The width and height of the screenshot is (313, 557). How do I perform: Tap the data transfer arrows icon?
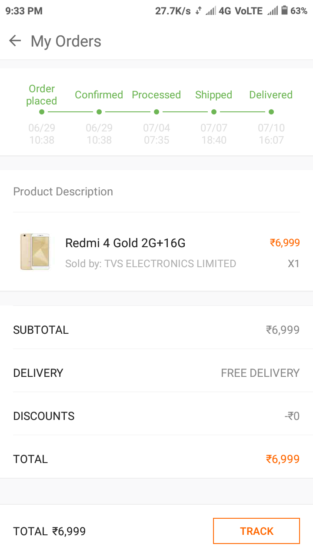click(198, 11)
